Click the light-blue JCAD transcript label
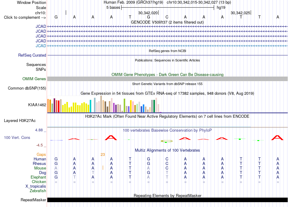 [x=41, y=46]
